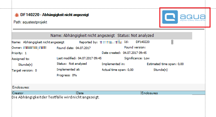Click the 'Enclosures' column header
The image size is (216, 117).
click(173, 93)
